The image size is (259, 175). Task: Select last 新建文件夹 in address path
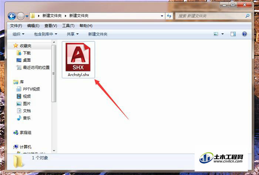[x=79, y=16]
